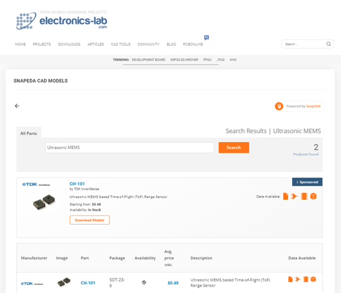Click the back arrow icon
The height and width of the screenshot is (293, 341).
[x=17, y=106]
